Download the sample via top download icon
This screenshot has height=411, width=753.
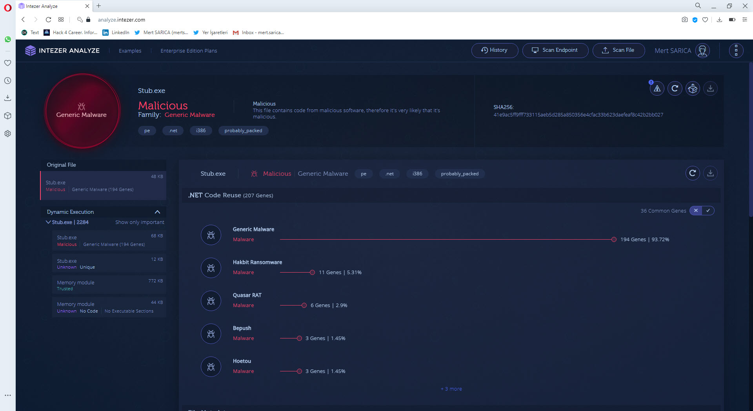click(710, 89)
